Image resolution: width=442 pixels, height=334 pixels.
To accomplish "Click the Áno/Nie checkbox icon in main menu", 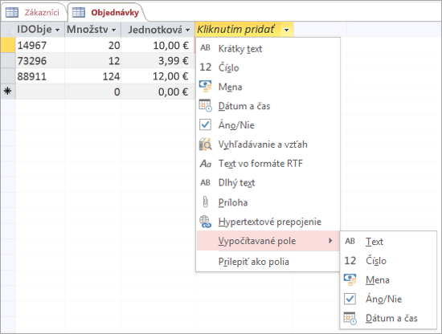I will point(205,124).
